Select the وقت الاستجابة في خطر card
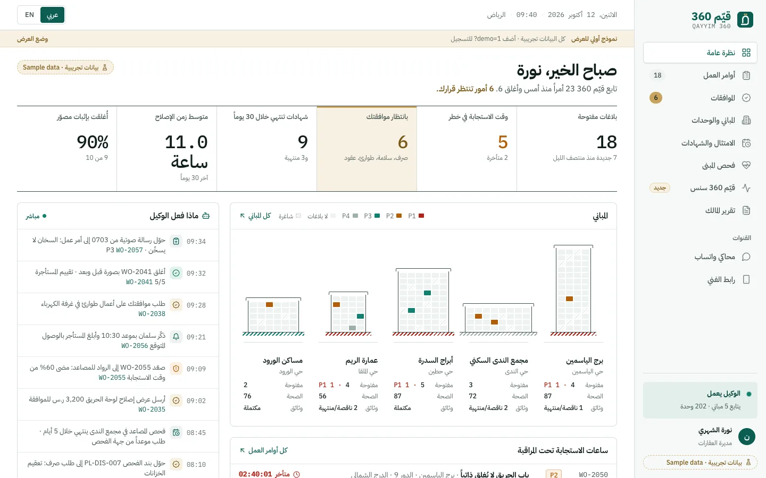Screen dimensions: 766x478 pos(467,149)
